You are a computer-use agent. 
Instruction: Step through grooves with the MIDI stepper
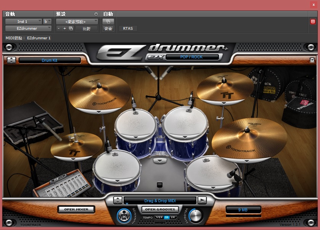[118, 200]
